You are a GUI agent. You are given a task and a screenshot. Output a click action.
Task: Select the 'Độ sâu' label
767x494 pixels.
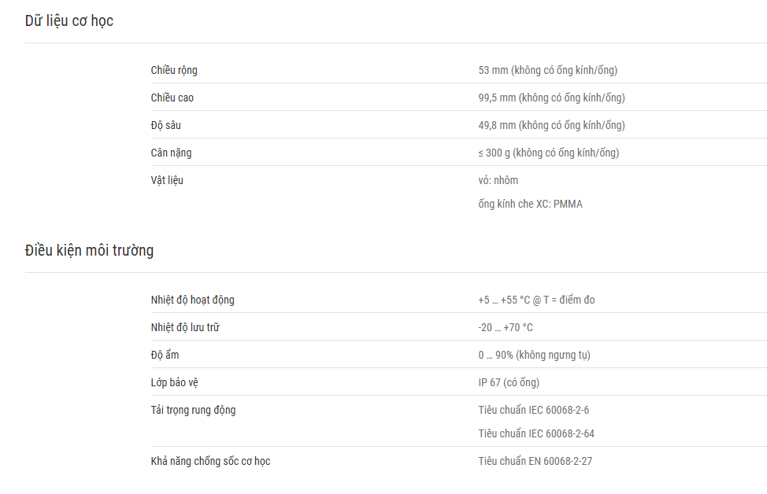pyautogui.click(x=166, y=125)
